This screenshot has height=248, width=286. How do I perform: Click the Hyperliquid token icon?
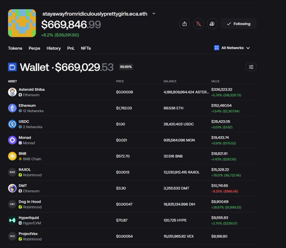12,220
